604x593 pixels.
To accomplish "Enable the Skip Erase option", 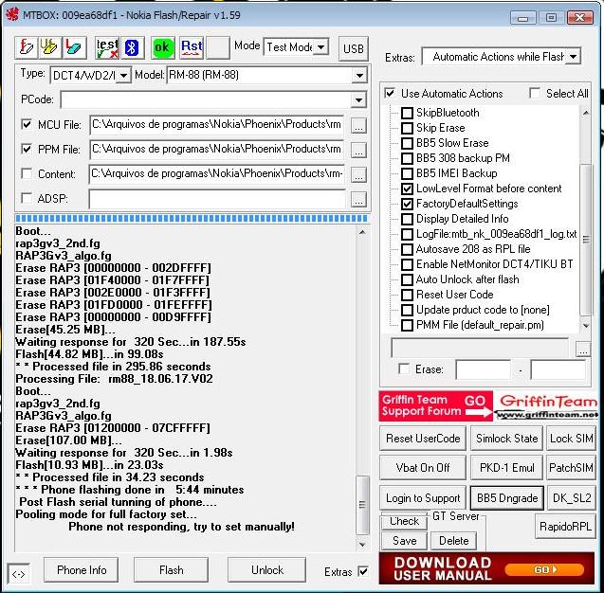I will [407, 128].
